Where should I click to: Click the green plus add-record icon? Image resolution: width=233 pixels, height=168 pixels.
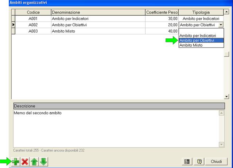point(16,162)
